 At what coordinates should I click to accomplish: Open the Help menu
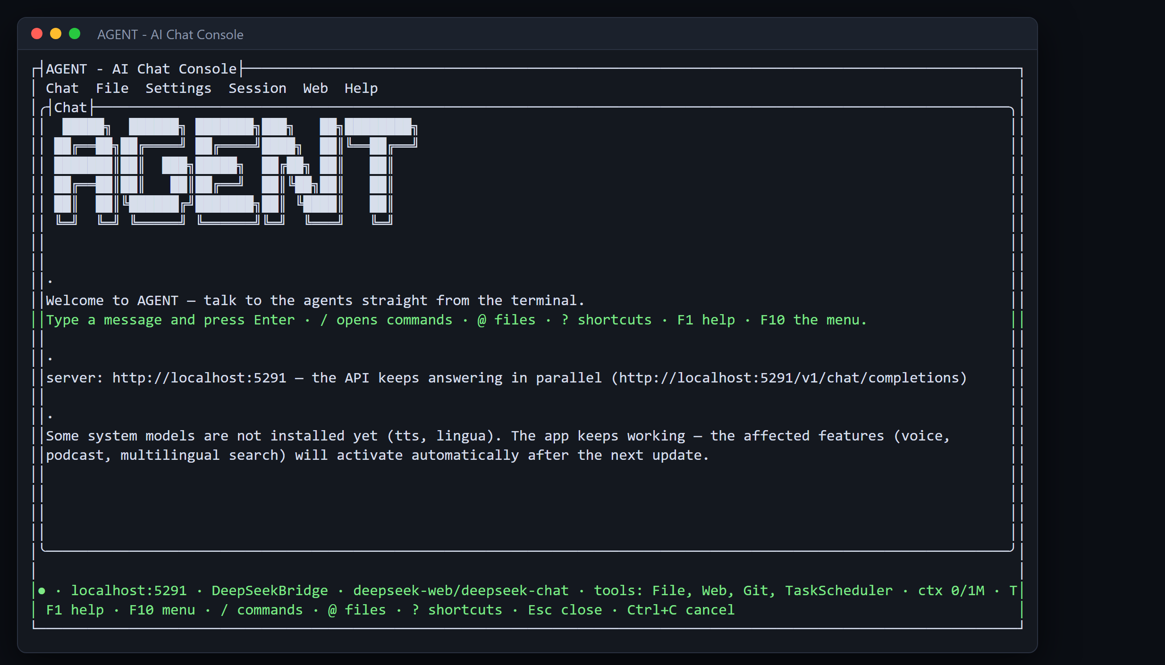(361, 88)
